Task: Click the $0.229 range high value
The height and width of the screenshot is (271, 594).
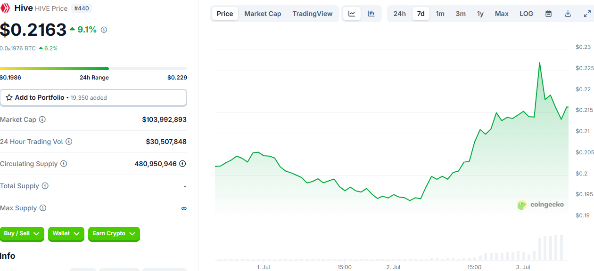Action: pos(177,78)
